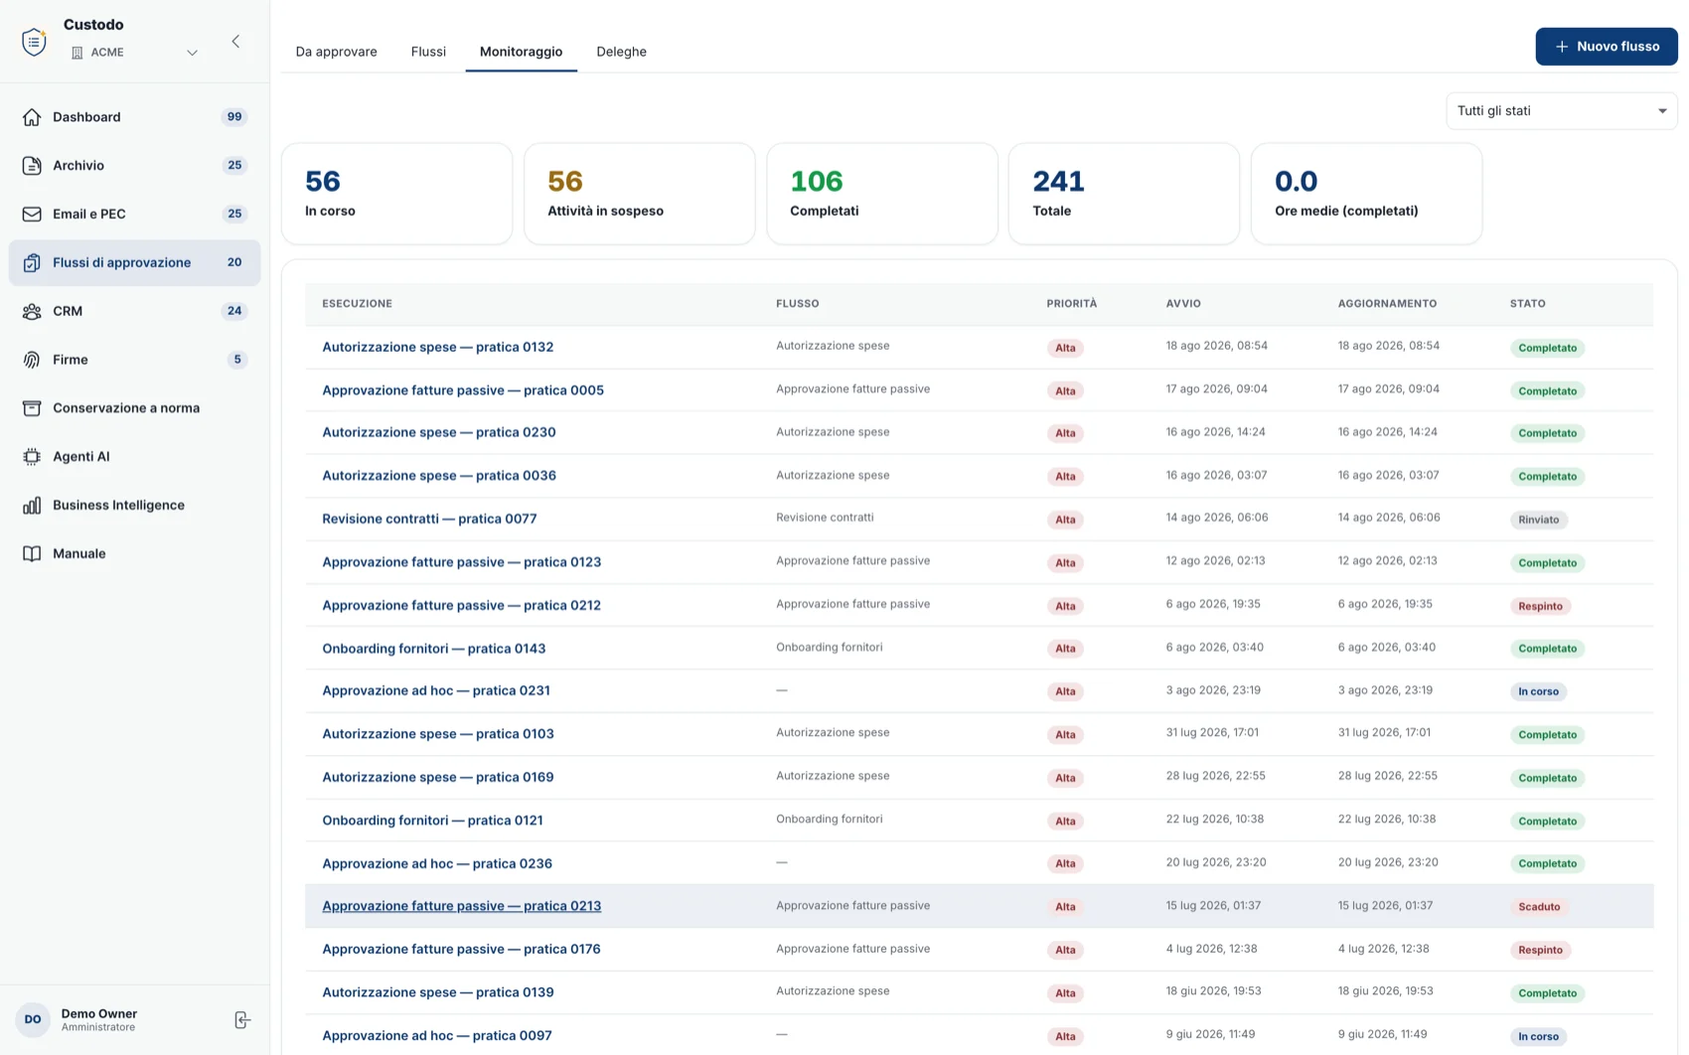Open Approvazione ad hoc — pratica 0097
This screenshot has width=1689, height=1055.
(x=436, y=1035)
